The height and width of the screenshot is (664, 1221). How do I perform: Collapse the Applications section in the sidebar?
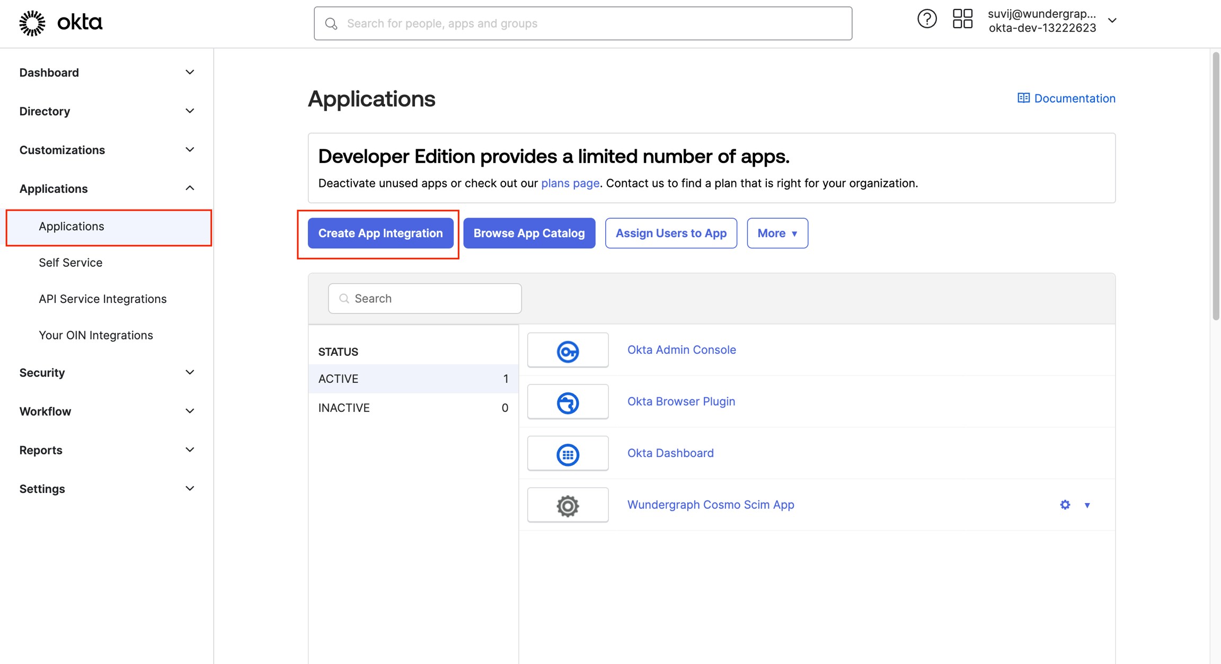click(189, 187)
